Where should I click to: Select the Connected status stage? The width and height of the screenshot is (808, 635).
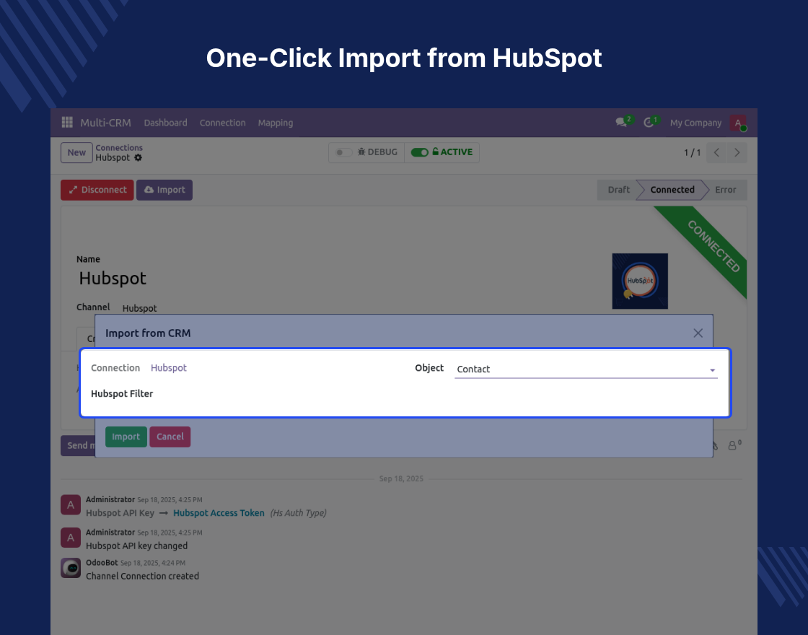pyautogui.click(x=672, y=190)
